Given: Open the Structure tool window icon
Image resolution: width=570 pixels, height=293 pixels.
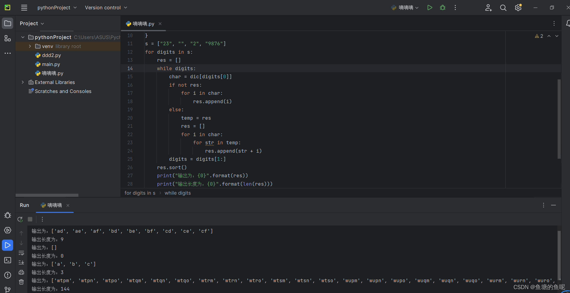Looking at the screenshot, I should pos(8,38).
